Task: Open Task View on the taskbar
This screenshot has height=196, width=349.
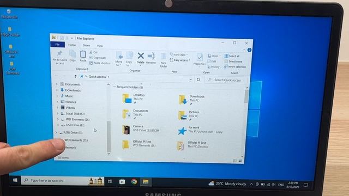Action: tap(110, 181)
